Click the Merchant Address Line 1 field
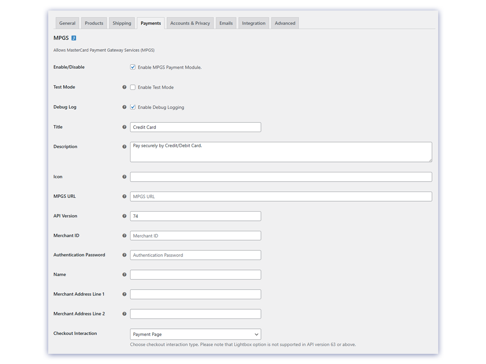The width and height of the screenshot is (486, 364). point(195,294)
